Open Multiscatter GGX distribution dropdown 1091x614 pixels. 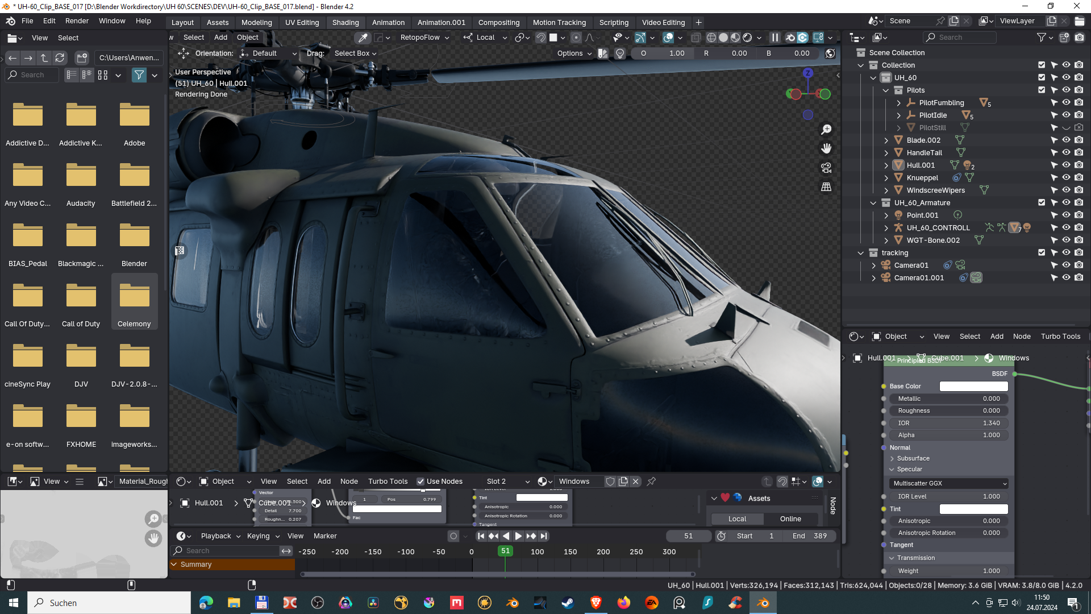coord(948,483)
